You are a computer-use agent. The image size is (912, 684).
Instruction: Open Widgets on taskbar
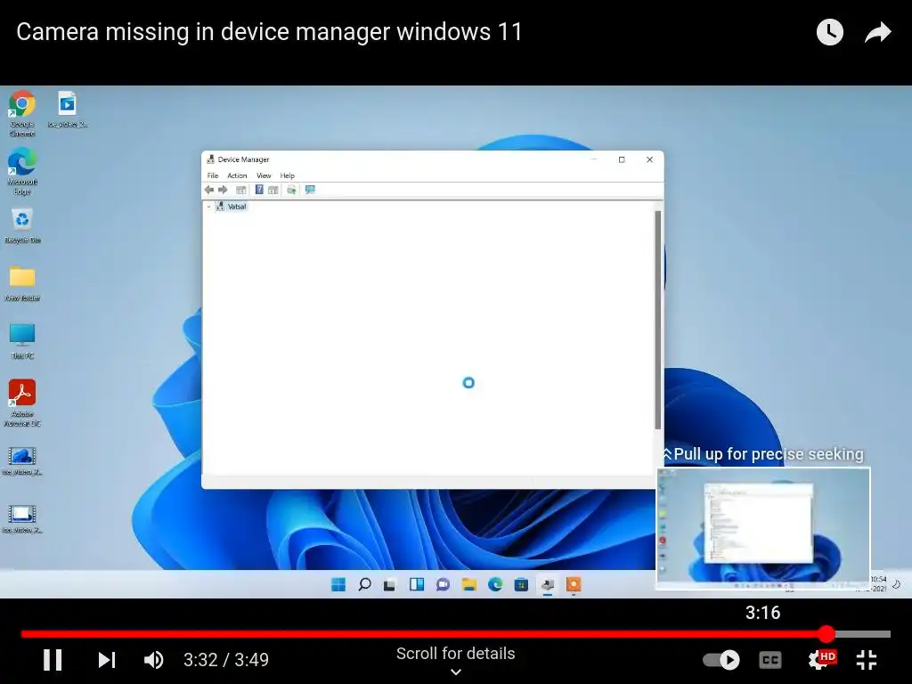coord(417,584)
